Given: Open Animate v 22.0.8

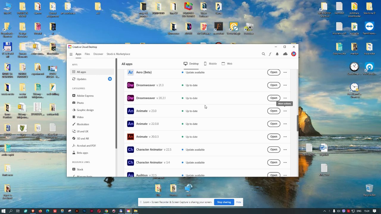Looking at the screenshot, I should pos(274,124).
